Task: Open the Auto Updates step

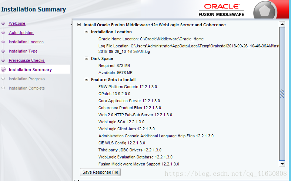Action: pos(21,33)
